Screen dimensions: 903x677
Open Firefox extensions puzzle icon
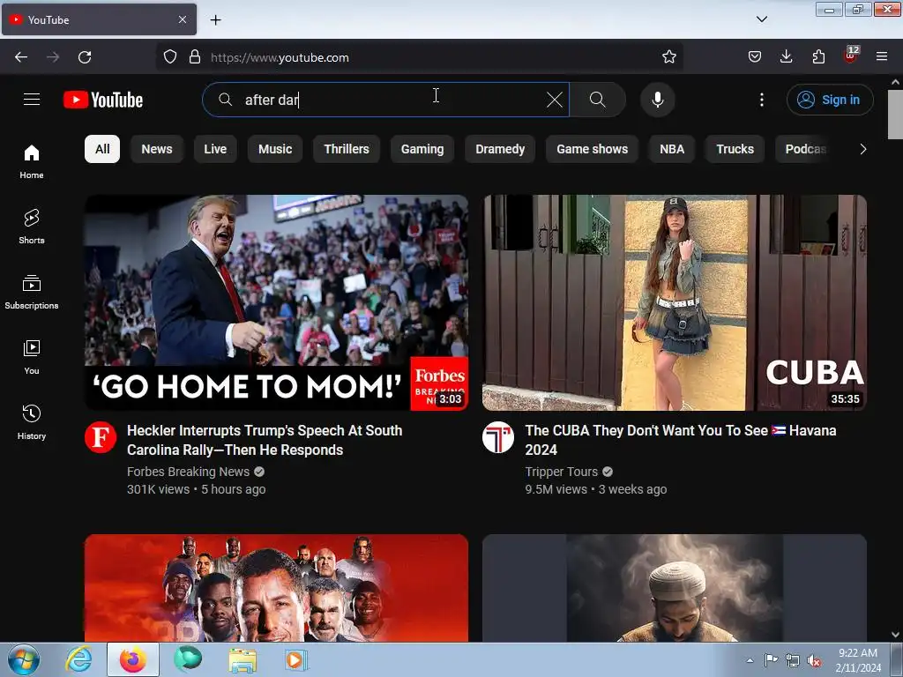point(818,56)
